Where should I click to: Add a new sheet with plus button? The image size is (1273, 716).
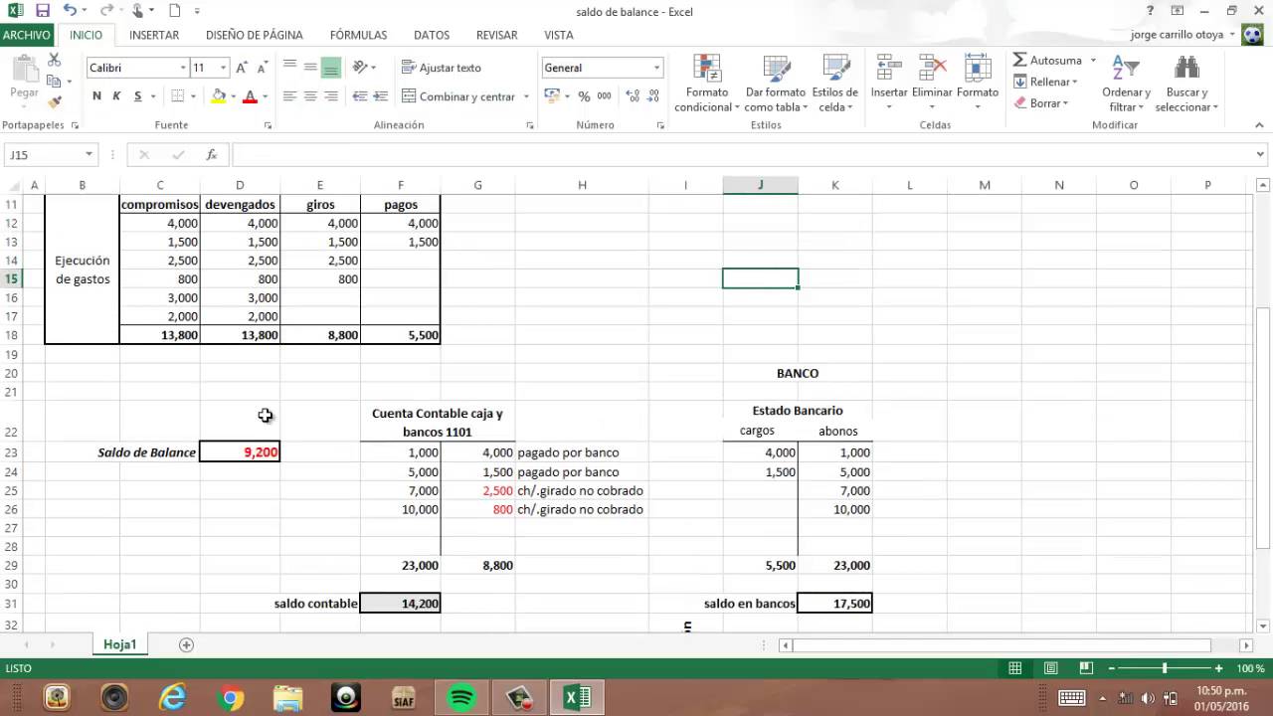[x=186, y=644]
